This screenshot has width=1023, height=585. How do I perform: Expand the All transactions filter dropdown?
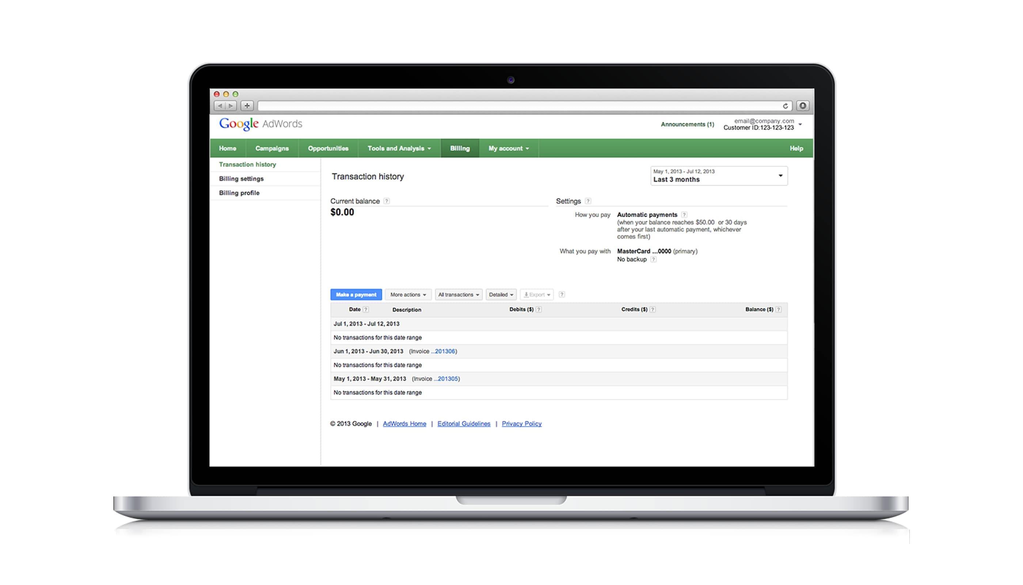pos(459,295)
